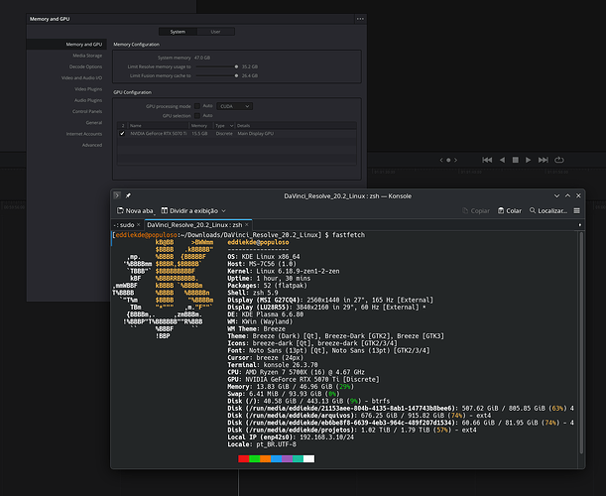Switch to the User preferences tab

215,32
